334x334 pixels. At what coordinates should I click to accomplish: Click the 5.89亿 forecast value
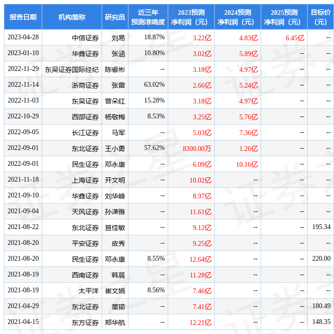tap(249, 54)
